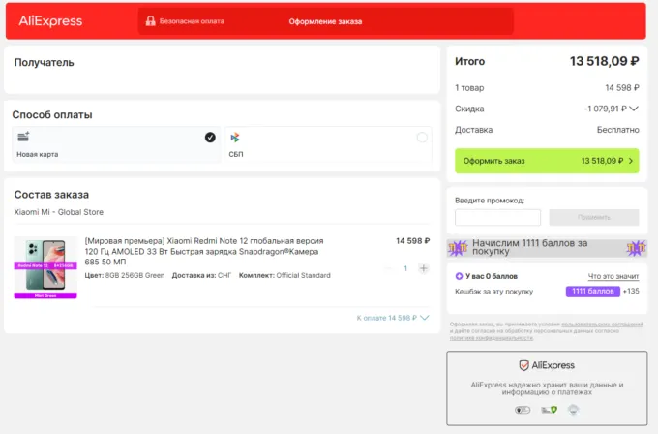Open the Redmi Note 12 product thumbnail
Viewport: 658px width, 434px height.
pyautogui.click(x=45, y=266)
